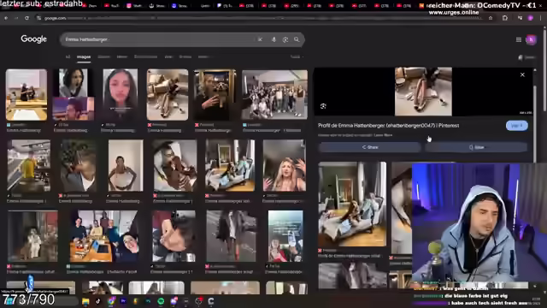Open the browser extensions puzzle icon
The width and height of the screenshot is (547, 308).
point(505,18)
